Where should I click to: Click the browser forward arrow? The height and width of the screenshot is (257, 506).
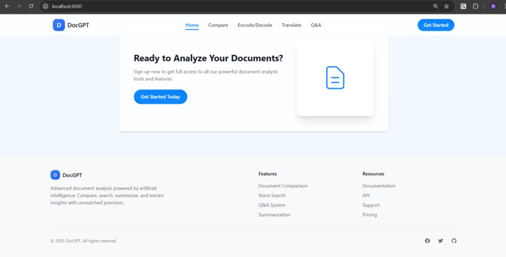coord(19,6)
